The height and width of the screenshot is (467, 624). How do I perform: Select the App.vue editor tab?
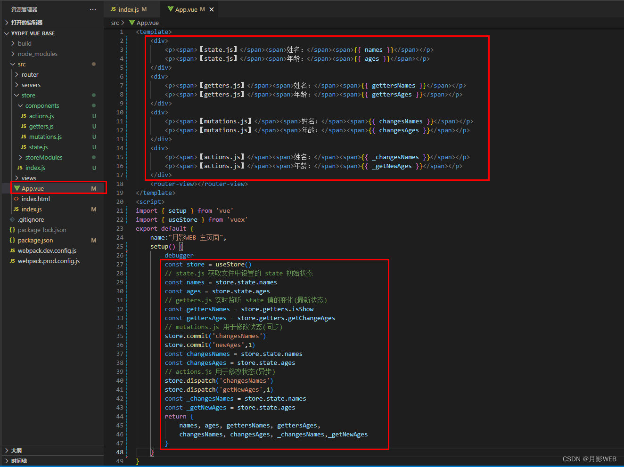tap(189, 9)
